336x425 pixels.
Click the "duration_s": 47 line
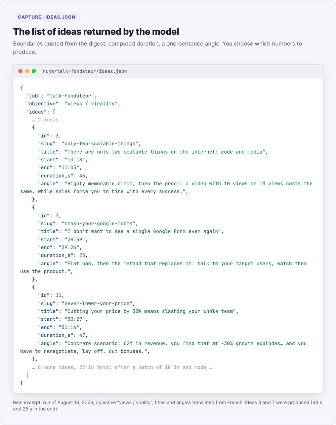tap(63, 335)
